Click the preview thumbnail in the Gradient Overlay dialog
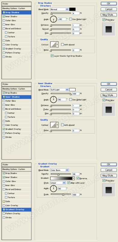The height and width of the screenshot is (242, 118). [109, 190]
